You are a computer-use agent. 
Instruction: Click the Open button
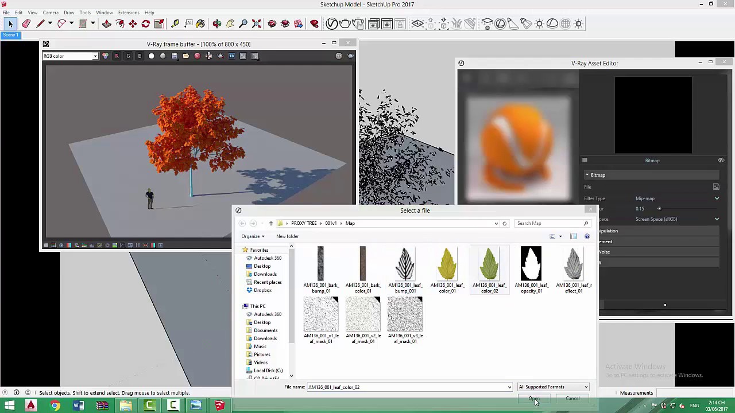[534, 399]
